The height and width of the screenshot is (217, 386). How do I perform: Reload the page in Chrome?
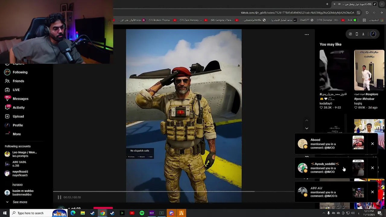click(367, 13)
